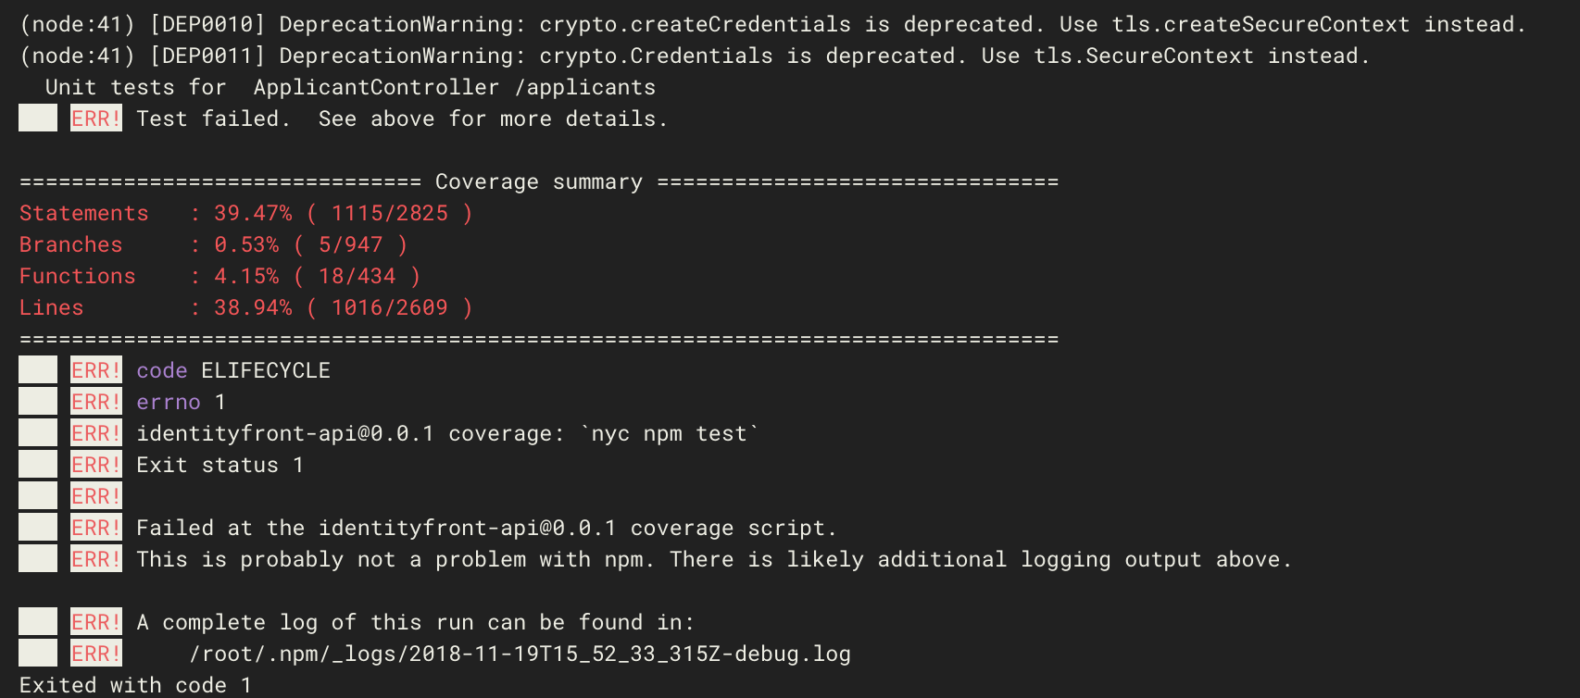Click the ERR! badge before 'Exit status 1'

[x=96, y=465]
